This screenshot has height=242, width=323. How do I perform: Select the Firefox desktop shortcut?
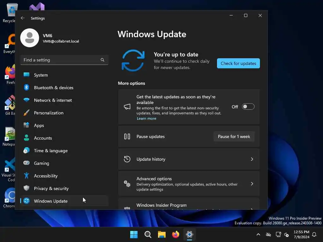[x=10, y=74]
